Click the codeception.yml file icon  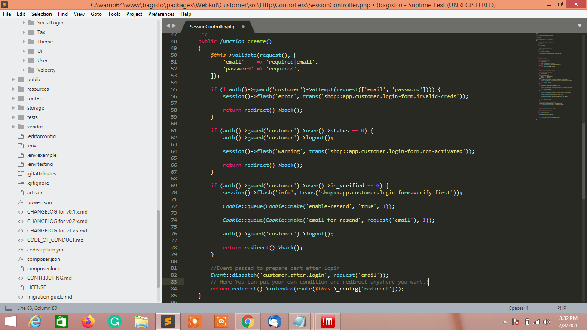click(21, 250)
